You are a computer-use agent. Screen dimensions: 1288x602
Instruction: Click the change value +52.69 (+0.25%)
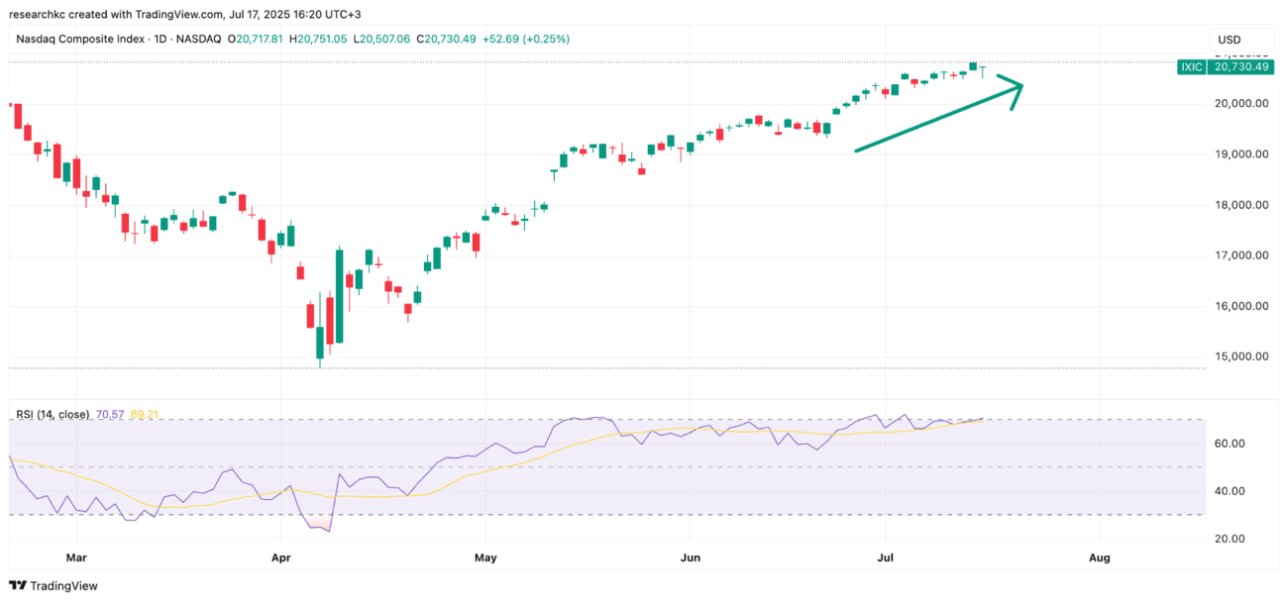526,40
